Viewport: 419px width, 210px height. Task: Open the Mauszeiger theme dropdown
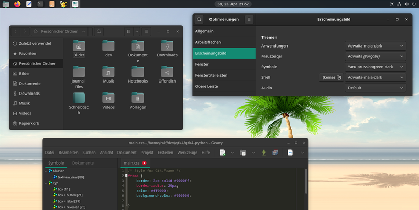[376, 56]
